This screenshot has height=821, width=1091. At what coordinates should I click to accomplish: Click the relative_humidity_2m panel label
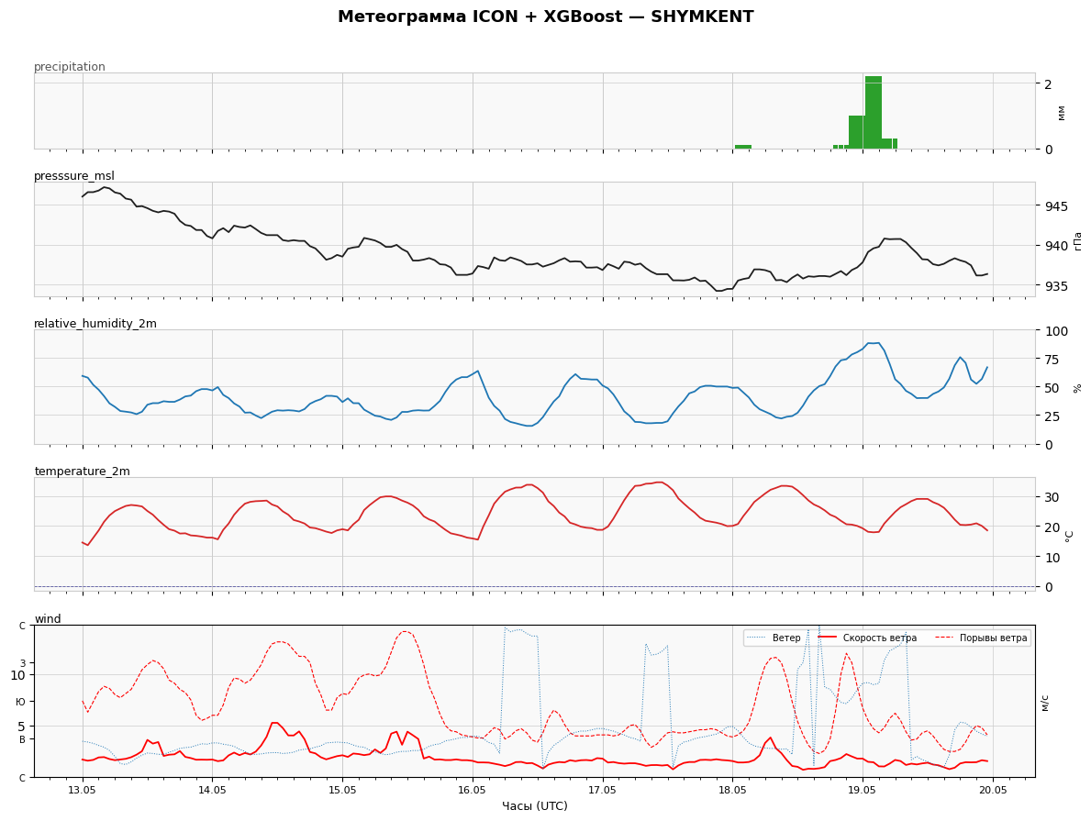click(95, 324)
